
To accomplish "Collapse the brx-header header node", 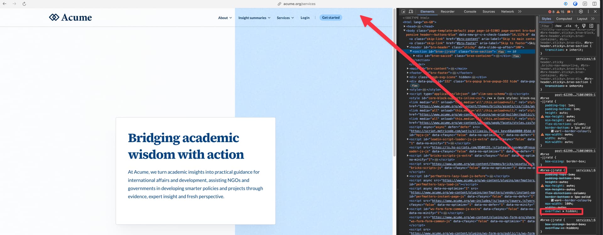I will [x=408, y=47].
